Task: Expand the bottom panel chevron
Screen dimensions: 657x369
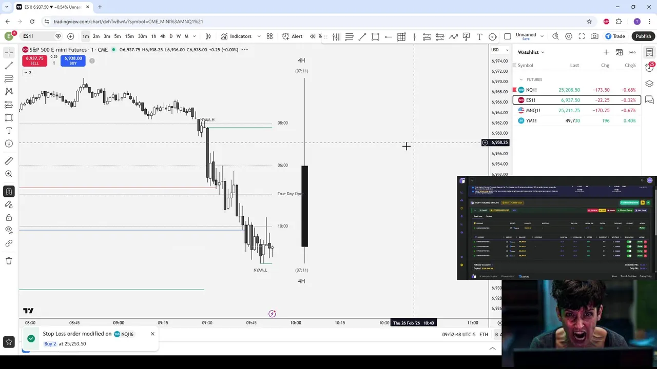Action: pyautogui.click(x=492, y=348)
